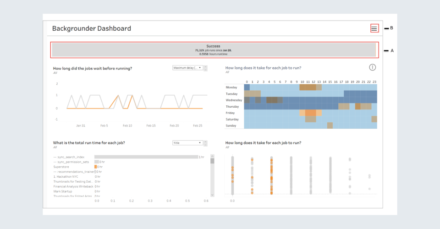Viewport: 440px width, 229px height.
Task: Click the info icon above the heatmap
Action: 373,67
